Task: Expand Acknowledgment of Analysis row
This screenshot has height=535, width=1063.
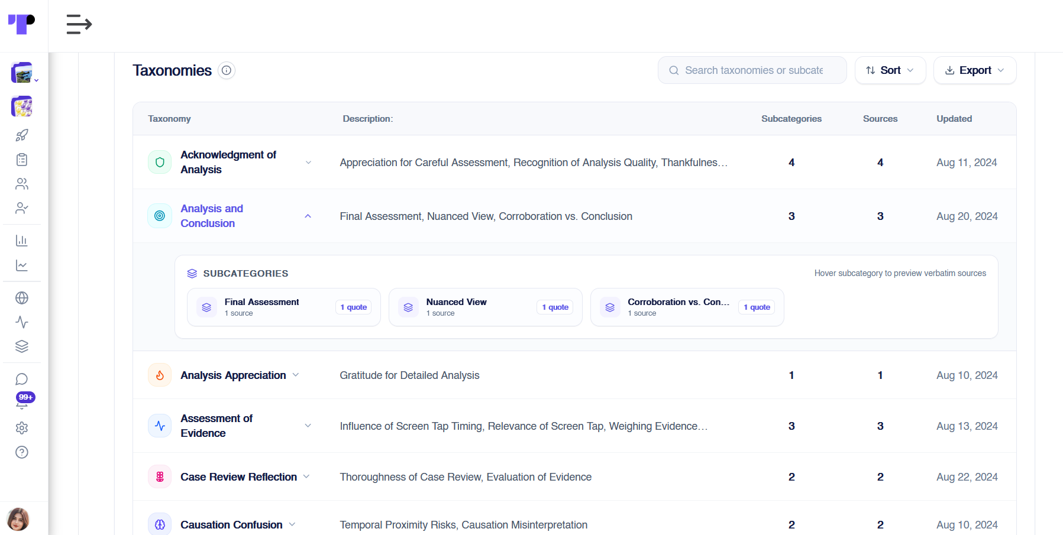Action: point(308,163)
